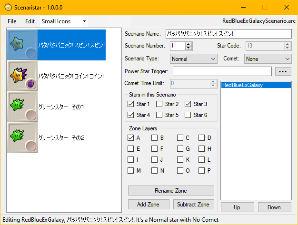Click the ellipsis browse button for Power Star Trigger

point(283,71)
